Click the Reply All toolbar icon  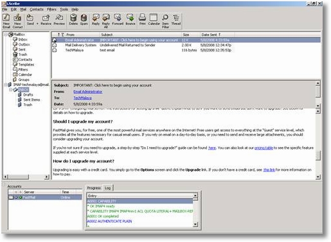[106, 21]
